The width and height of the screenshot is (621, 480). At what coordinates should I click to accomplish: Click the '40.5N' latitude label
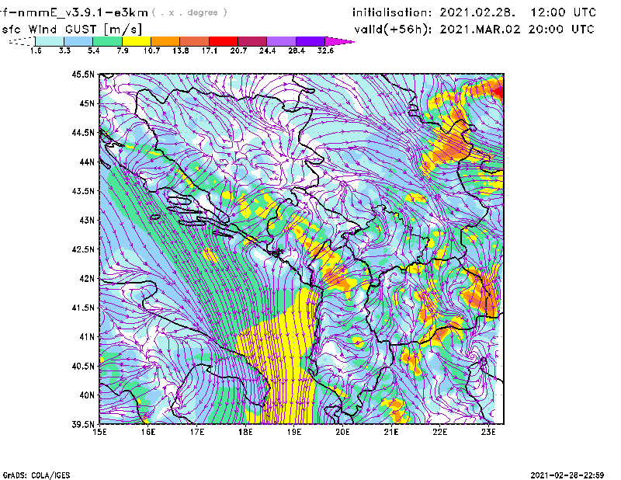pyautogui.click(x=83, y=367)
